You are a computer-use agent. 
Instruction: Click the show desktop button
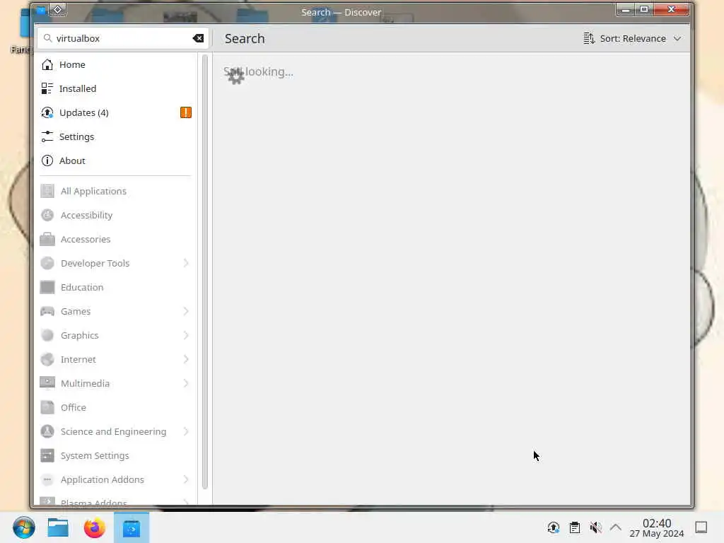701,527
